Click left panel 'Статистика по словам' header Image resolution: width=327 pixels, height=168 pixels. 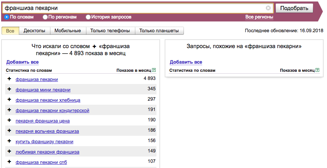(x=29, y=70)
